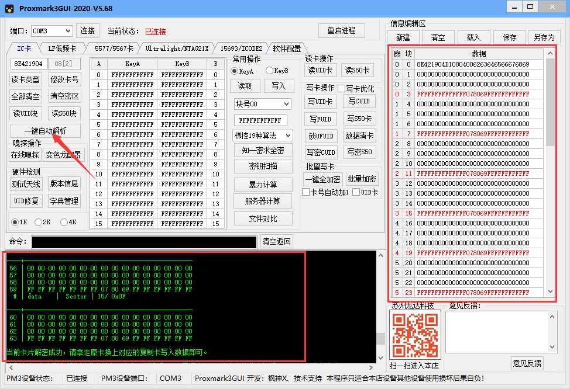Click the 清空密区 button
The image size is (570, 389).
pyautogui.click(x=64, y=96)
